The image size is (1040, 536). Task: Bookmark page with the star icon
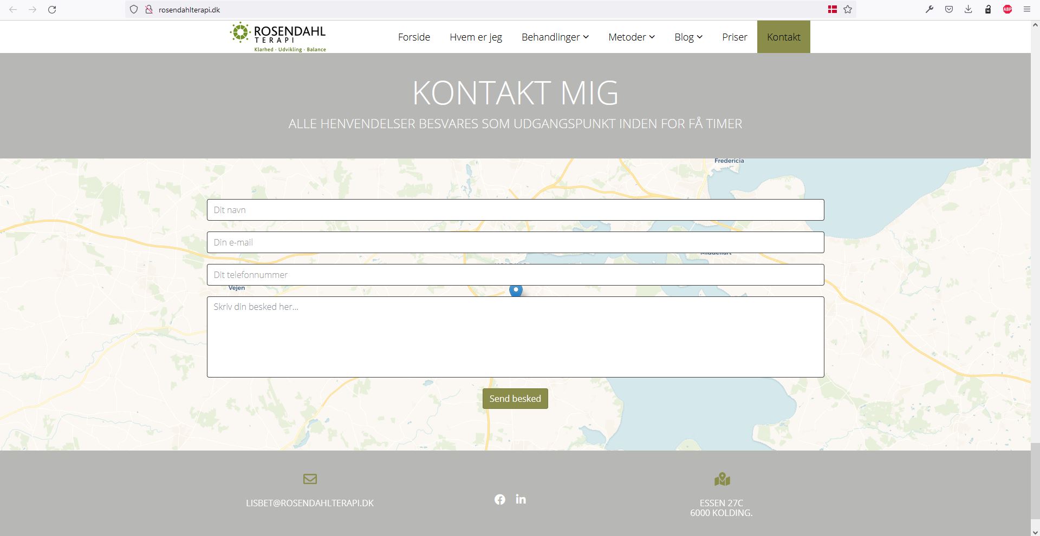click(x=848, y=10)
